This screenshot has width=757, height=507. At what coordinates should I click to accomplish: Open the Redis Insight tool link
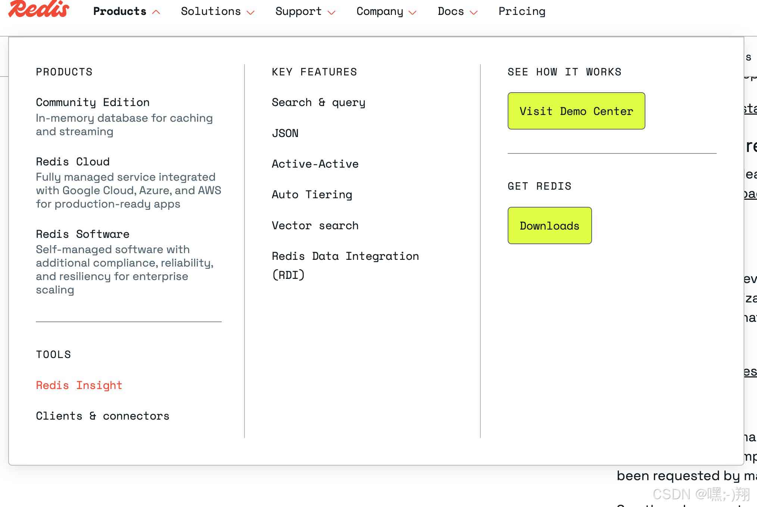[x=79, y=385]
